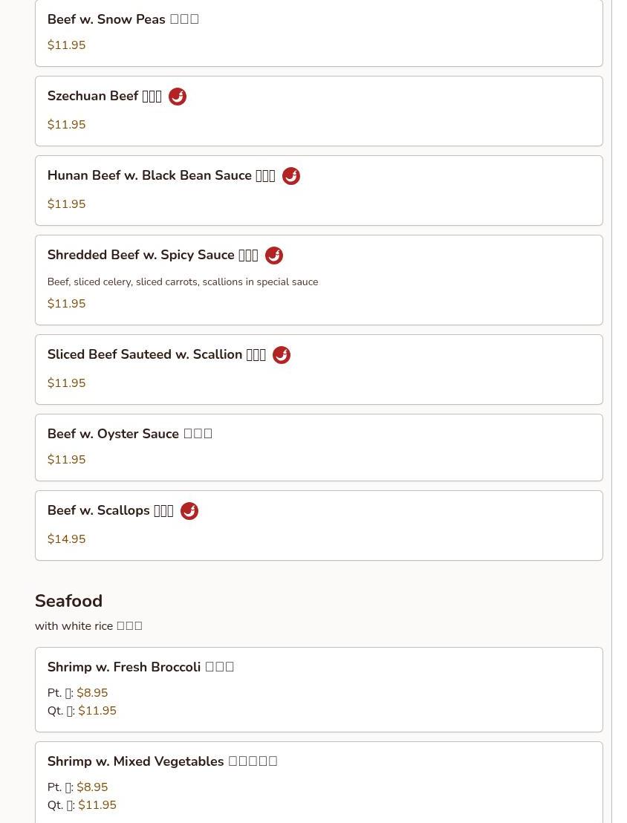Click the vertical scrollbar at right edge

click(x=612, y=411)
